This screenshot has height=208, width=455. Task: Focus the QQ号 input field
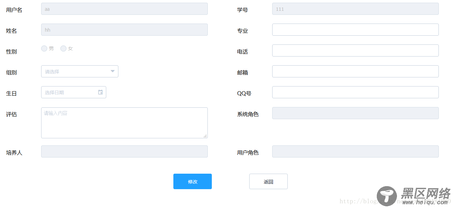click(356, 92)
